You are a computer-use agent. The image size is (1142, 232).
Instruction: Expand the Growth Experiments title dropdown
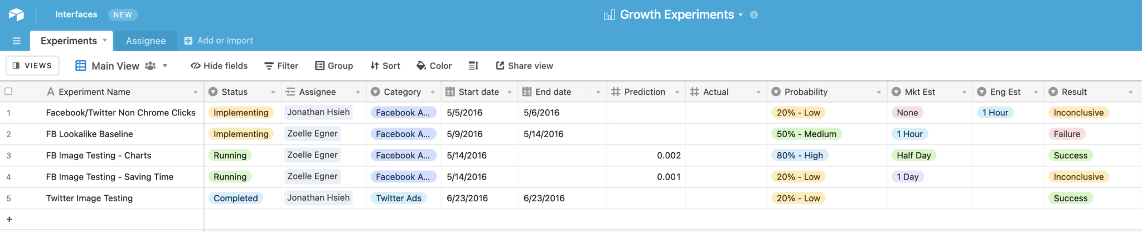pos(741,15)
